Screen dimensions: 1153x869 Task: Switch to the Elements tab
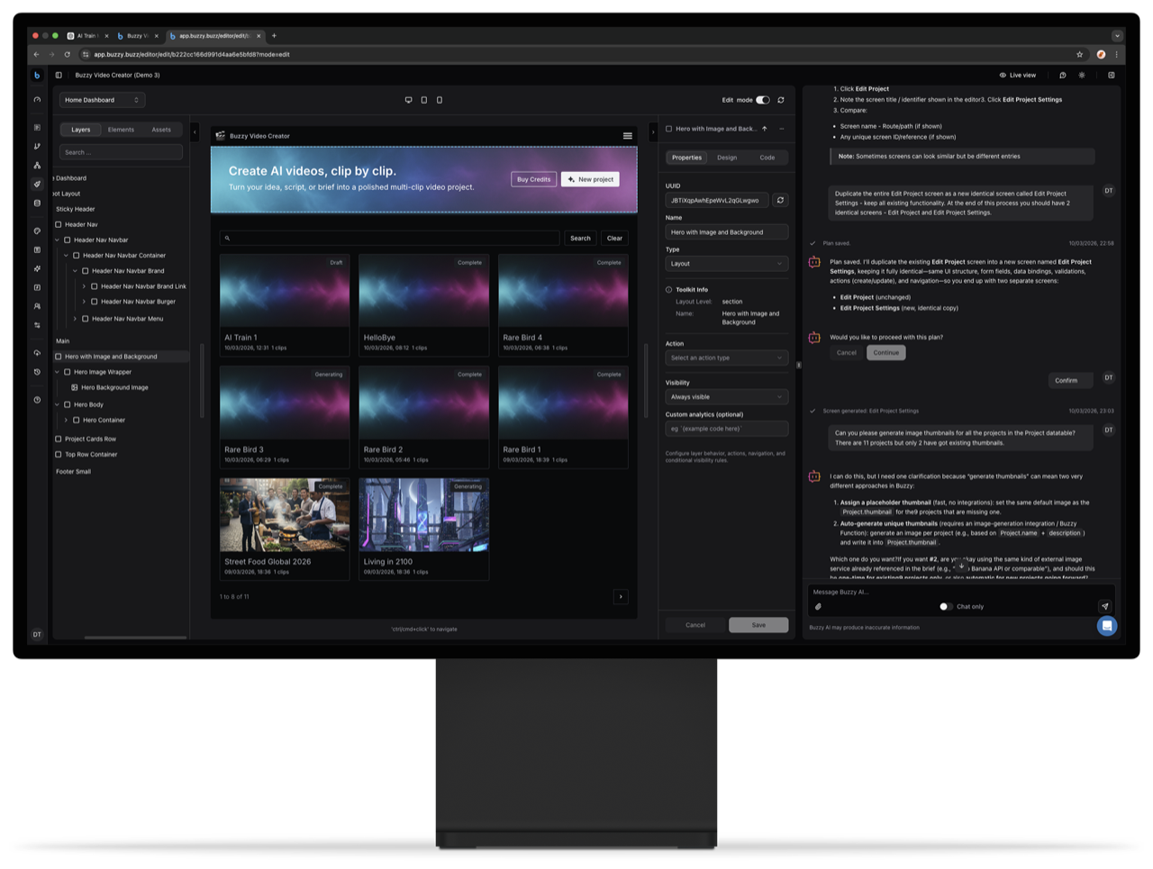(121, 130)
